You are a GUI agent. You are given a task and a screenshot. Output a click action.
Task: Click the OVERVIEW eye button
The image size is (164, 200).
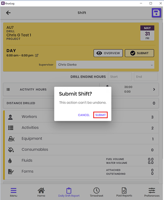pos(108,53)
